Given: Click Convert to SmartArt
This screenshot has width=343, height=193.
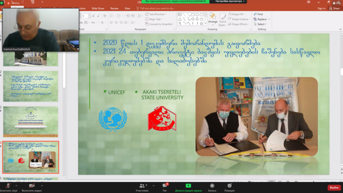Looking at the screenshot, I should [159, 24].
